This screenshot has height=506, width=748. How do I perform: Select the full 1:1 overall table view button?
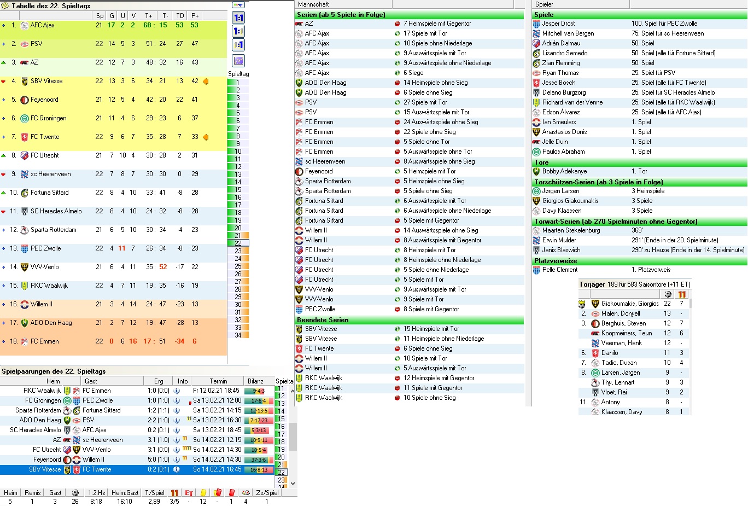(238, 18)
